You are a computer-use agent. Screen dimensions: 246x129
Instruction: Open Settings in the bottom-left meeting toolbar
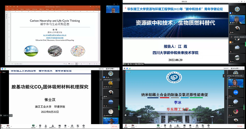83,126
